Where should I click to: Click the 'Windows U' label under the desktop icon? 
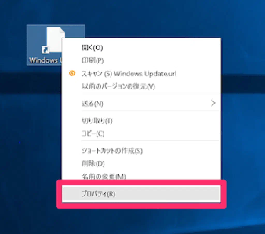44,60
